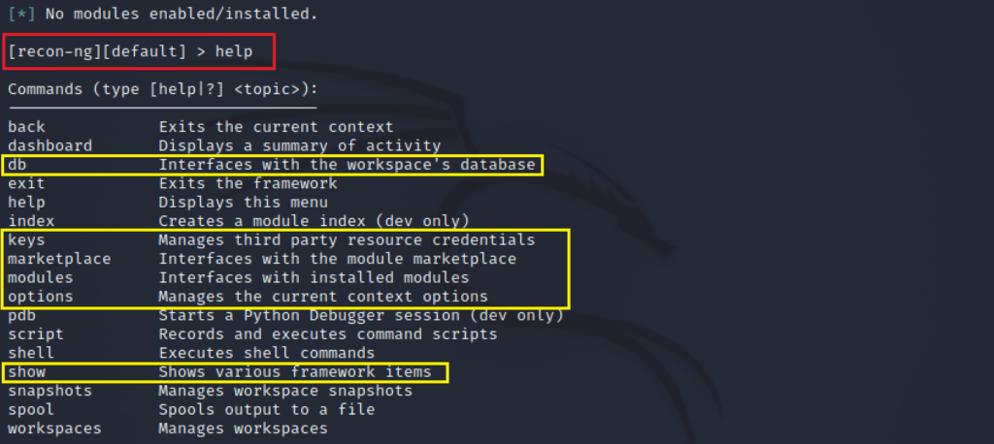The width and height of the screenshot is (994, 444).
Task: Click 'Interfaces with the module marketplace' description
Action: (337, 259)
